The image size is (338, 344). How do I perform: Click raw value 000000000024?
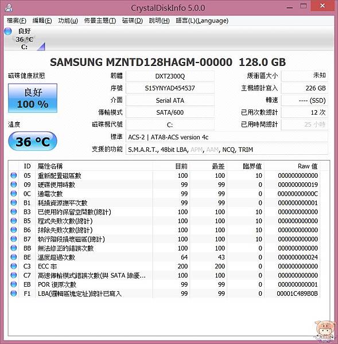pos(298,257)
